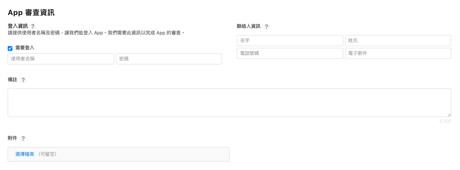Click the App 審查資訊 section heading

tap(31, 13)
